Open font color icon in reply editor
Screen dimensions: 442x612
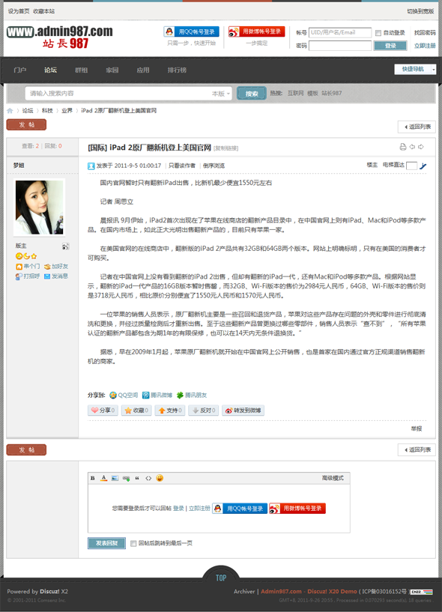pyautogui.click(x=103, y=478)
